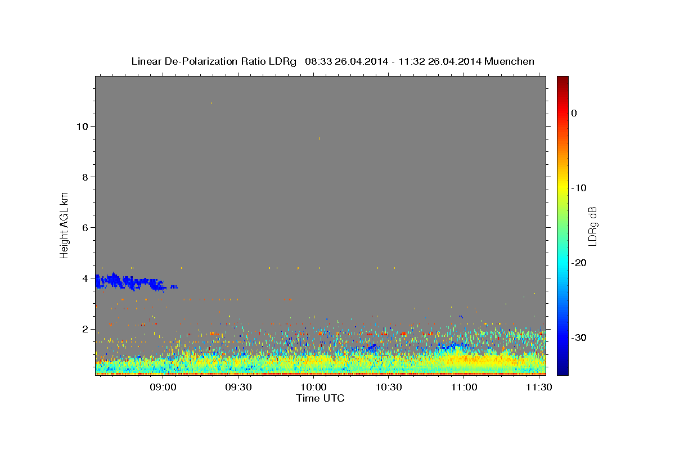This screenshot has width=675, height=450.
Task: Click the dark blue bottom of the colorbar
Action: pyautogui.click(x=562, y=370)
